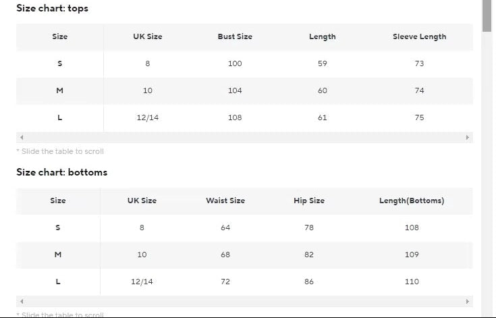Viewport: 496px width, 318px height.
Task: Click the Length(Bottoms) column header
Action: pyautogui.click(x=412, y=201)
